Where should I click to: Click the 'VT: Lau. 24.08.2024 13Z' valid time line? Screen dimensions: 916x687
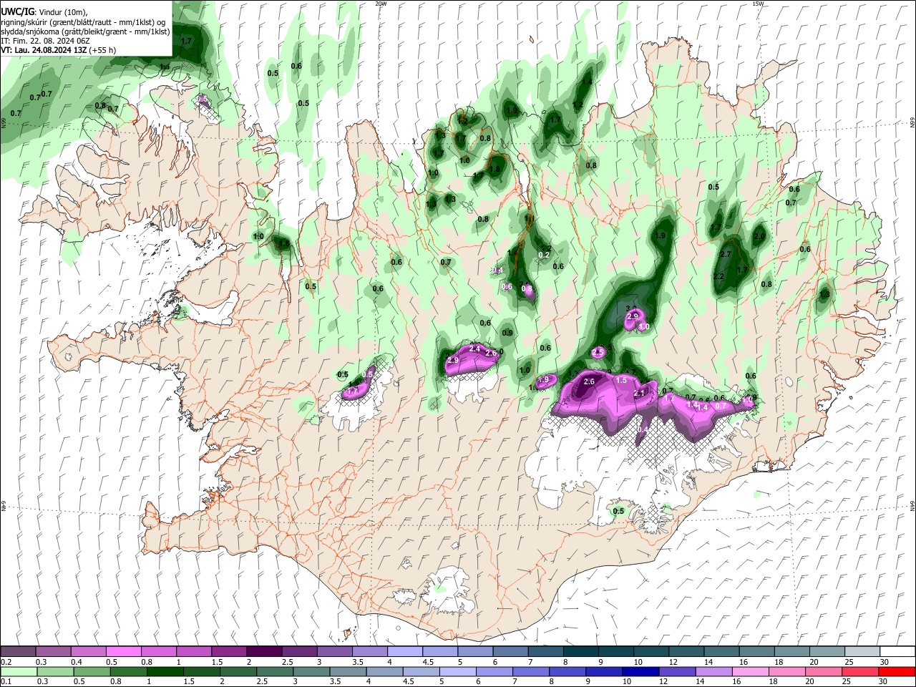44,50
